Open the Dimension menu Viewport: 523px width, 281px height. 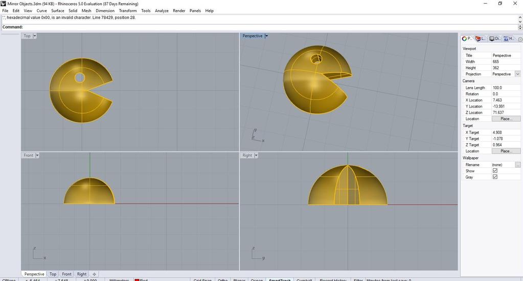coord(105,11)
